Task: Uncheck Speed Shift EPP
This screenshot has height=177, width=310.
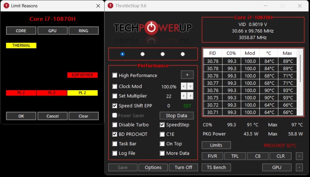Action: [x=115, y=106]
